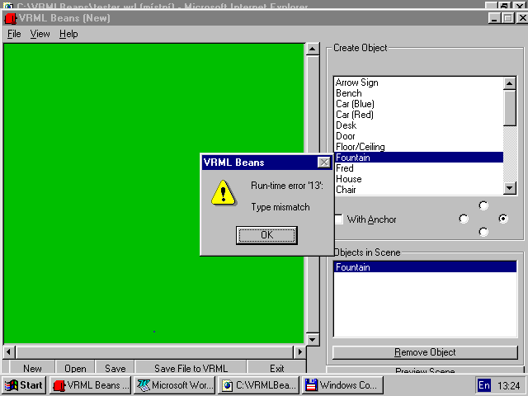Switch to Microsoft Word taskbar button

coord(174,385)
